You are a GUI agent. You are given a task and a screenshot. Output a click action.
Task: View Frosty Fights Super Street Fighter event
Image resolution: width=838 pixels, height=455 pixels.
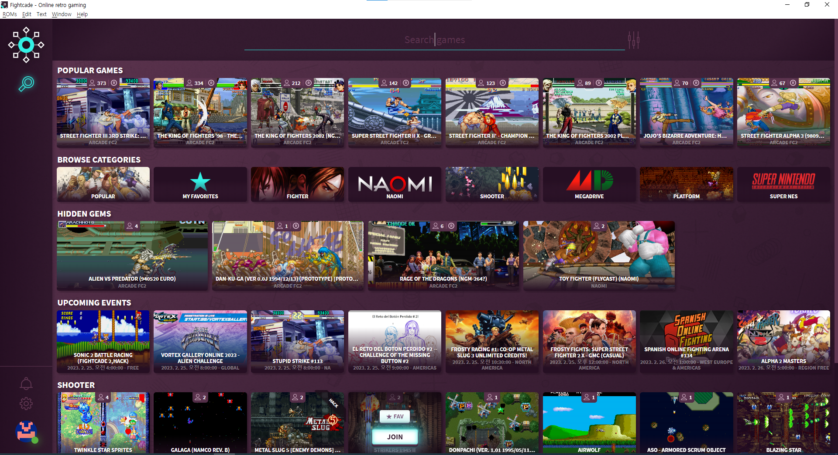(x=589, y=341)
